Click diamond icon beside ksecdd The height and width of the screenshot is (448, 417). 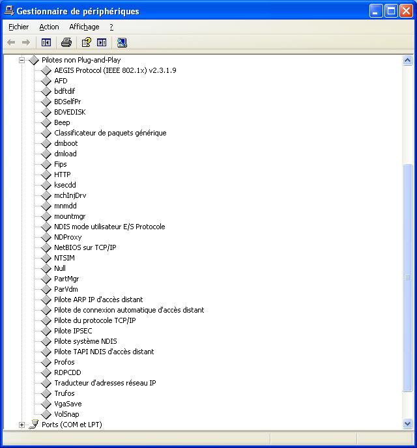pyautogui.click(x=46, y=185)
